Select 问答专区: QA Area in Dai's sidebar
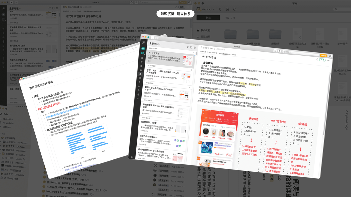The width and height of the screenshot is (351, 197). (15, 147)
